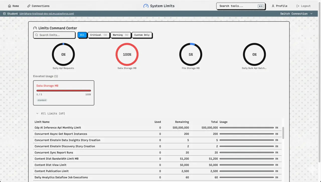The image size is (321, 182).
Task: Select the All filter
Action: click(82, 35)
